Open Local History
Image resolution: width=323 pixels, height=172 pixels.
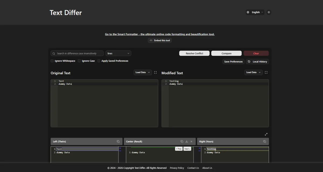(257, 61)
